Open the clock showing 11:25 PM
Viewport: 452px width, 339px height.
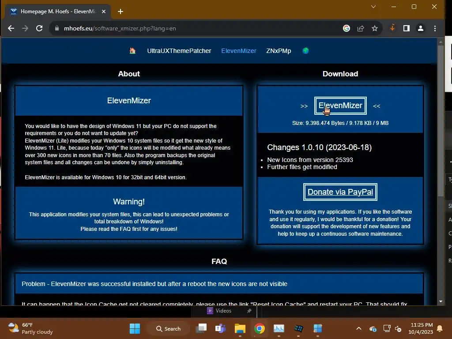pos(421,328)
